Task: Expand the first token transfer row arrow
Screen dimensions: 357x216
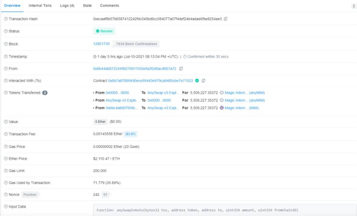Action: [94, 93]
